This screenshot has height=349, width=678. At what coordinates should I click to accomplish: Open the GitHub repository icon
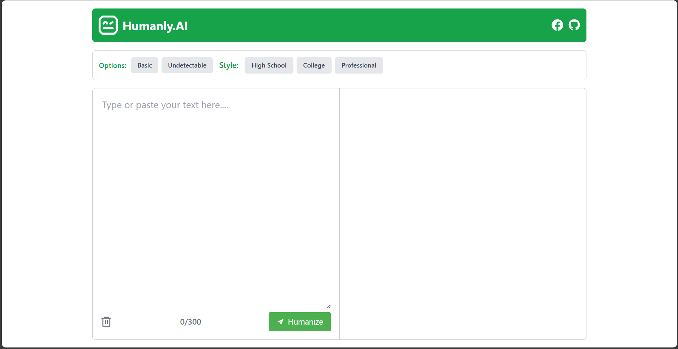[574, 25]
